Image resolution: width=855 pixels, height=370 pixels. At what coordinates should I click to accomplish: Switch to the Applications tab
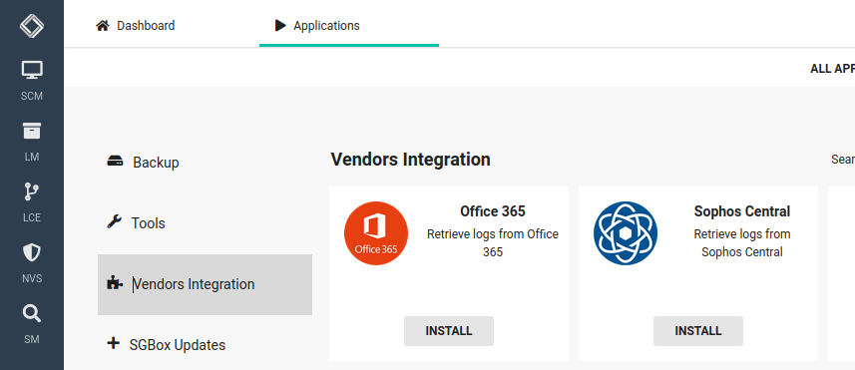[349, 26]
